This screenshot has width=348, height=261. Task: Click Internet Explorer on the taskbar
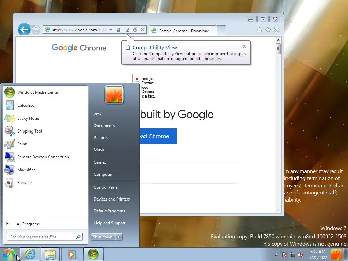click(30, 254)
